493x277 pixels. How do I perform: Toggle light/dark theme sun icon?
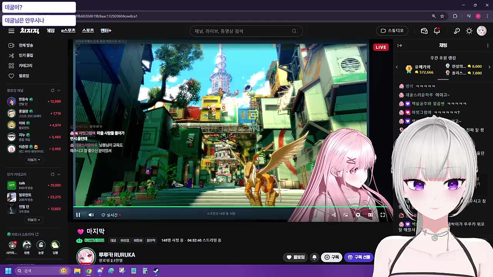[x=469, y=31]
